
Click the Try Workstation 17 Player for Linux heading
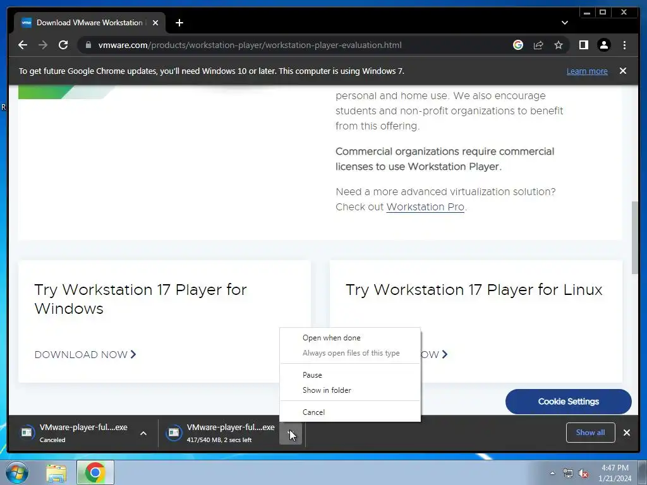point(474,289)
